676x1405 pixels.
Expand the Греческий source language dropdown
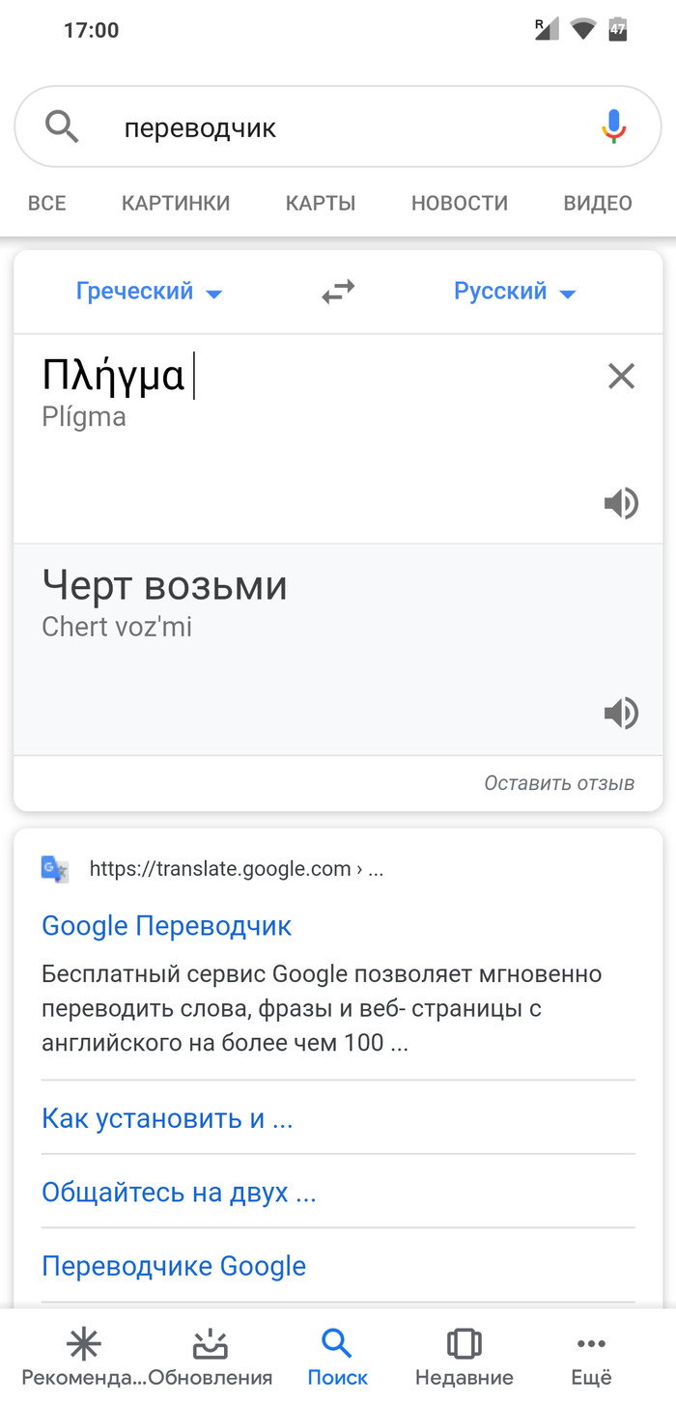pos(149,292)
